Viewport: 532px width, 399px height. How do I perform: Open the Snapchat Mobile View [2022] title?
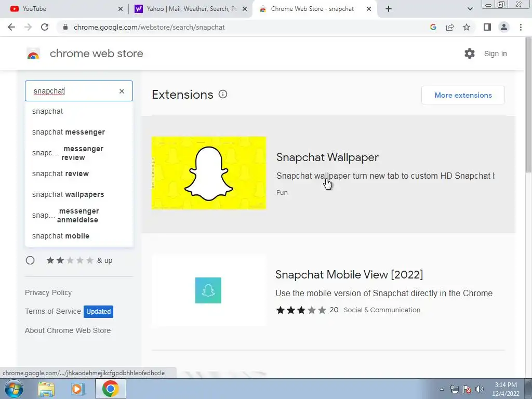pyautogui.click(x=349, y=274)
